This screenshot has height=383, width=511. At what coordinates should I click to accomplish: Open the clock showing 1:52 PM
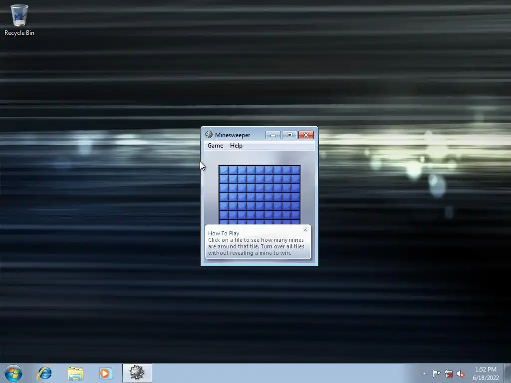486,374
